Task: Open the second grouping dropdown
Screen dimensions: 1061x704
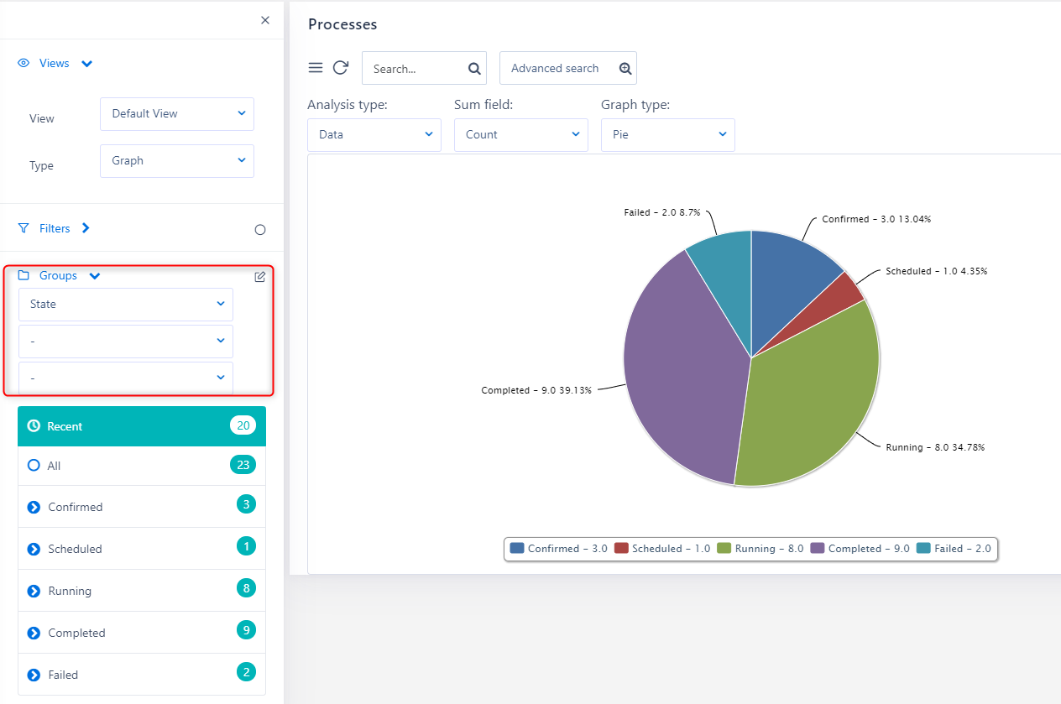Action: pos(126,341)
